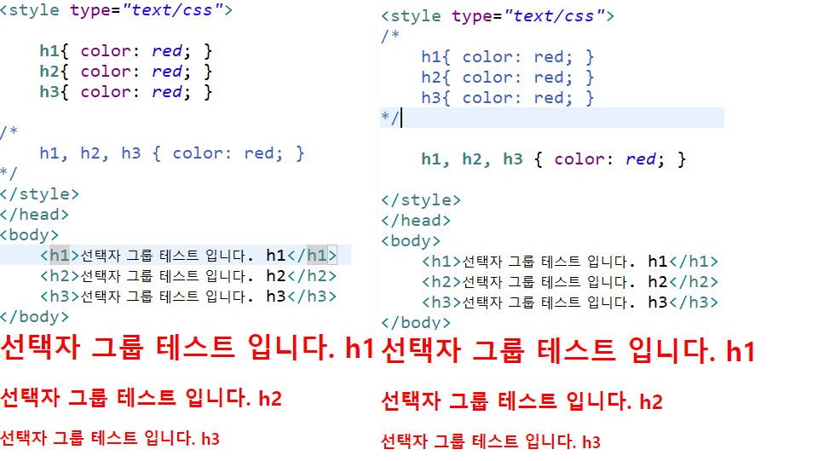Screen dimensions: 830x461
Task: Click the /* comment opener in left editor
Action: coord(9,131)
